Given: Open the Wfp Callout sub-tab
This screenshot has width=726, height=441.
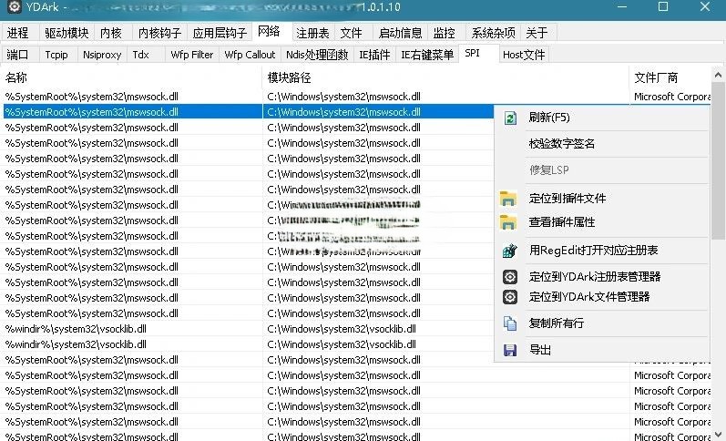Looking at the screenshot, I should 250,55.
